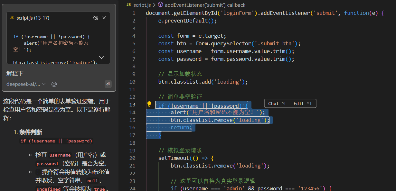
Task: Click the // 显示加载状态 comment
Action: click(x=180, y=74)
